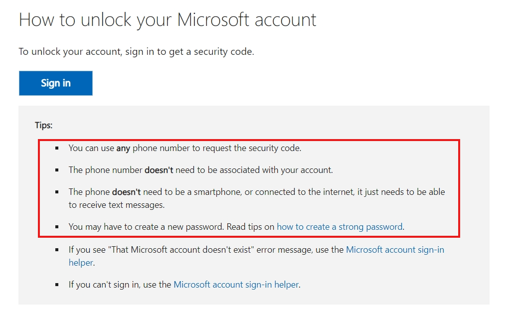
Task: Click the "to receive text messages" line
Action: point(117,205)
